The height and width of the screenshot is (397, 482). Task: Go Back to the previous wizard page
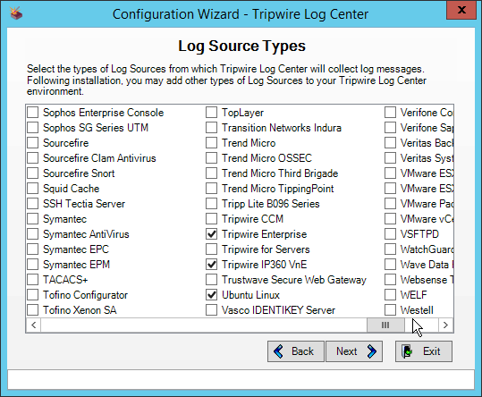click(296, 351)
